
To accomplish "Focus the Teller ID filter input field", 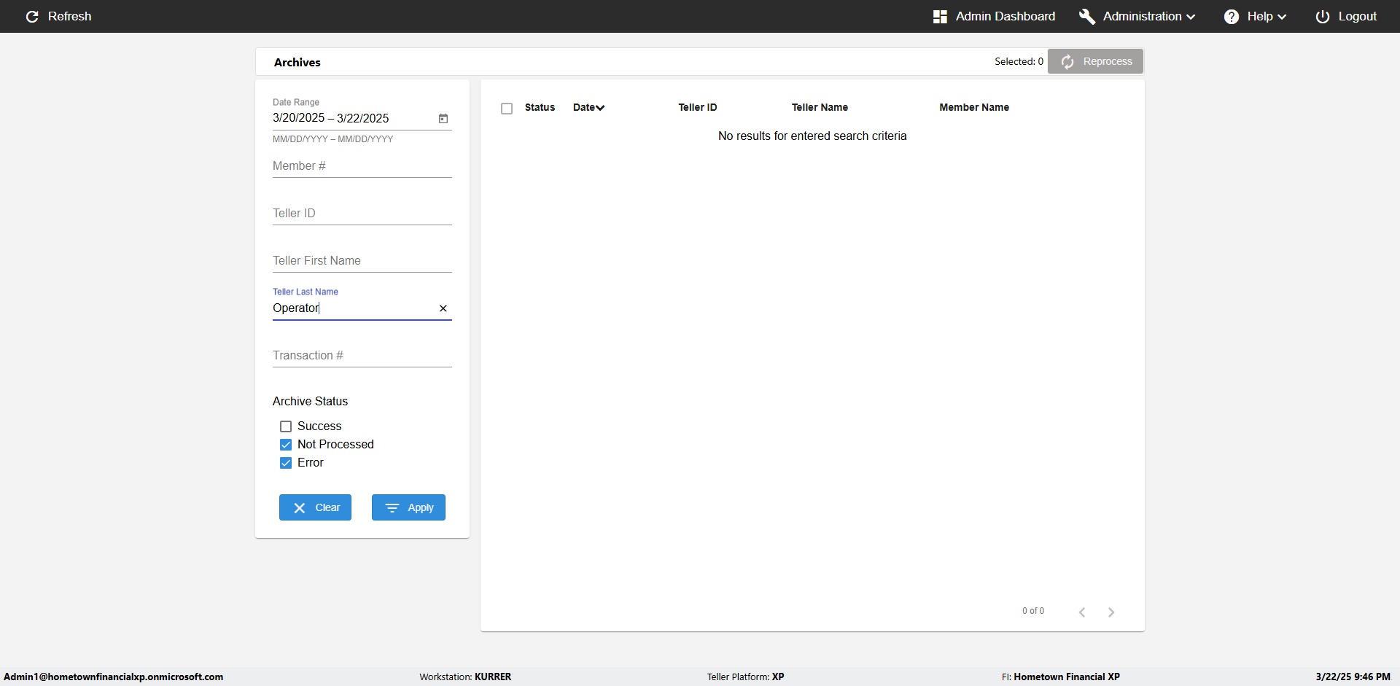I will [362, 214].
